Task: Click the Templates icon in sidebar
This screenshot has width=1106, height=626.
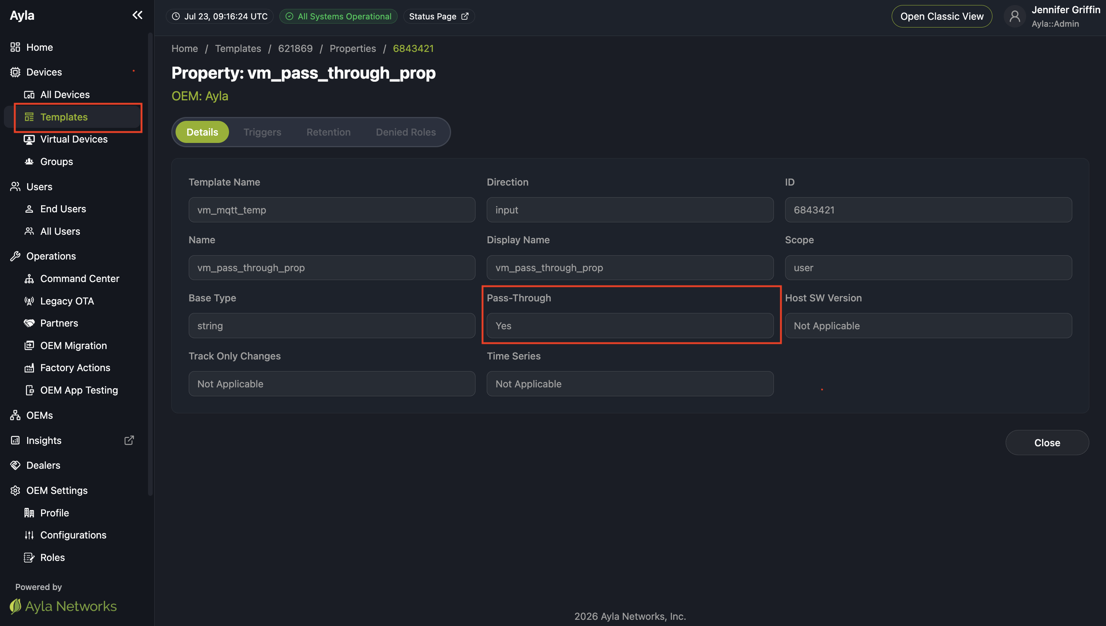Action: [29, 117]
